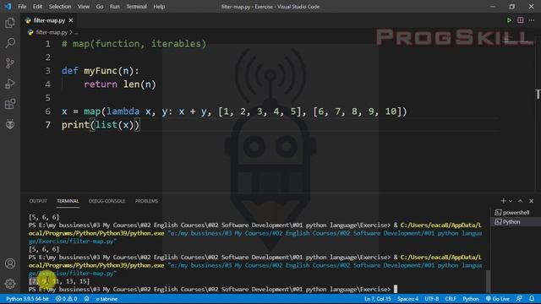Open the Source Control view
The width and height of the screenshot is (541, 304).
pos(10,63)
